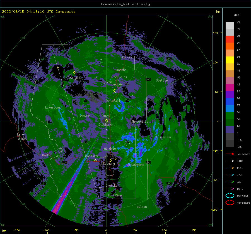Click the red forecast ellipse legend icon

point(230,203)
